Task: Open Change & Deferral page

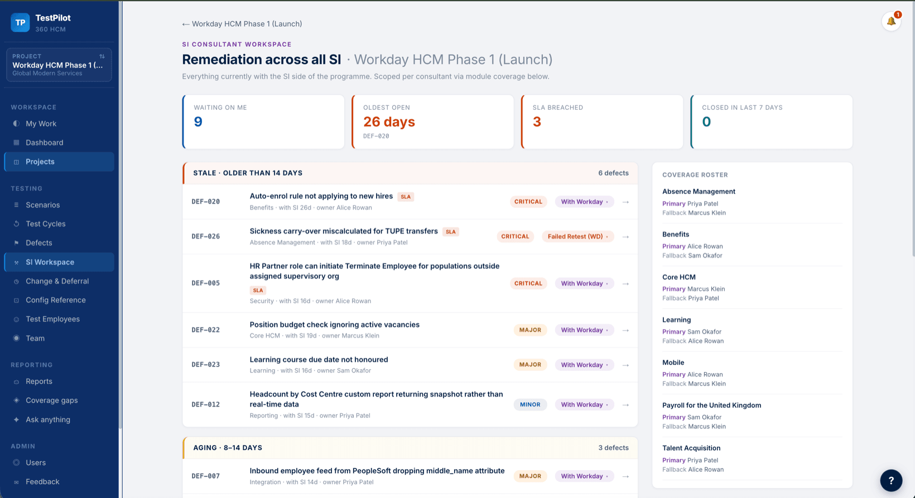Action: point(59,282)
